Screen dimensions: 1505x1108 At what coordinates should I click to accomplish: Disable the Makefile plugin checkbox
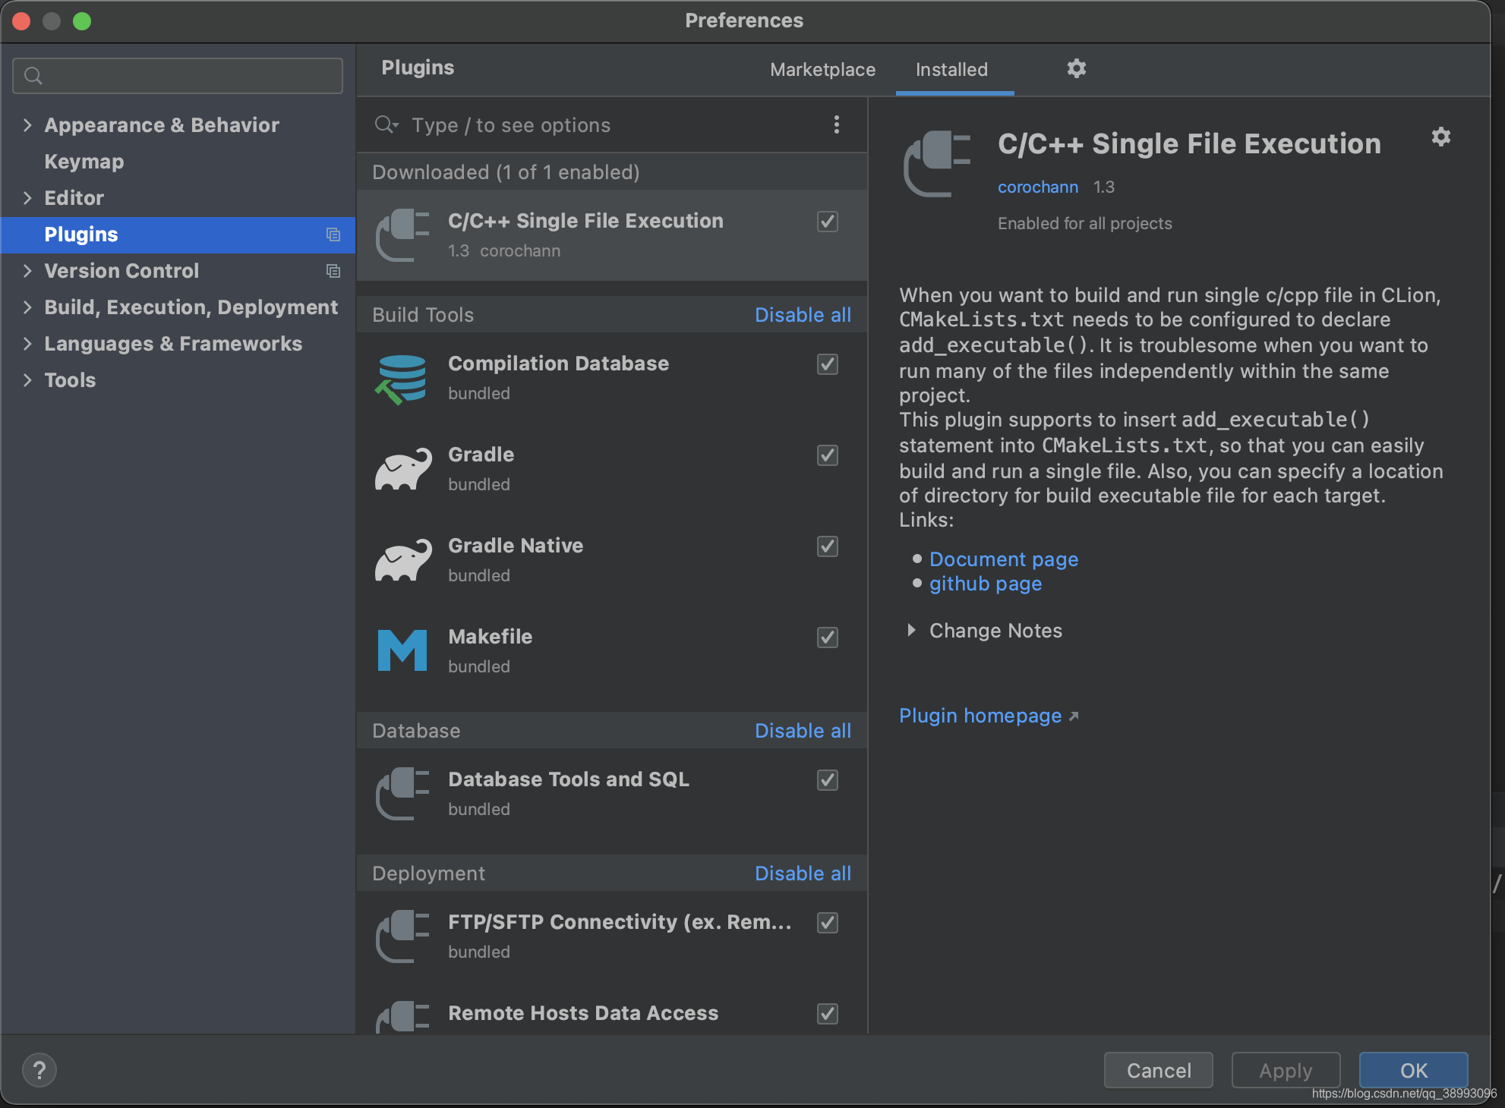click(x=828, y=637)
